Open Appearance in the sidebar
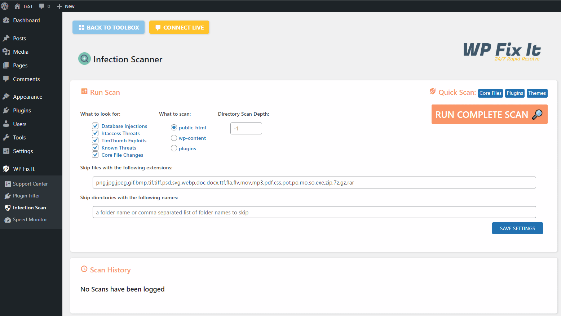Screen dimensions: 561x316 pyautogui.click(x=31, y=97)
